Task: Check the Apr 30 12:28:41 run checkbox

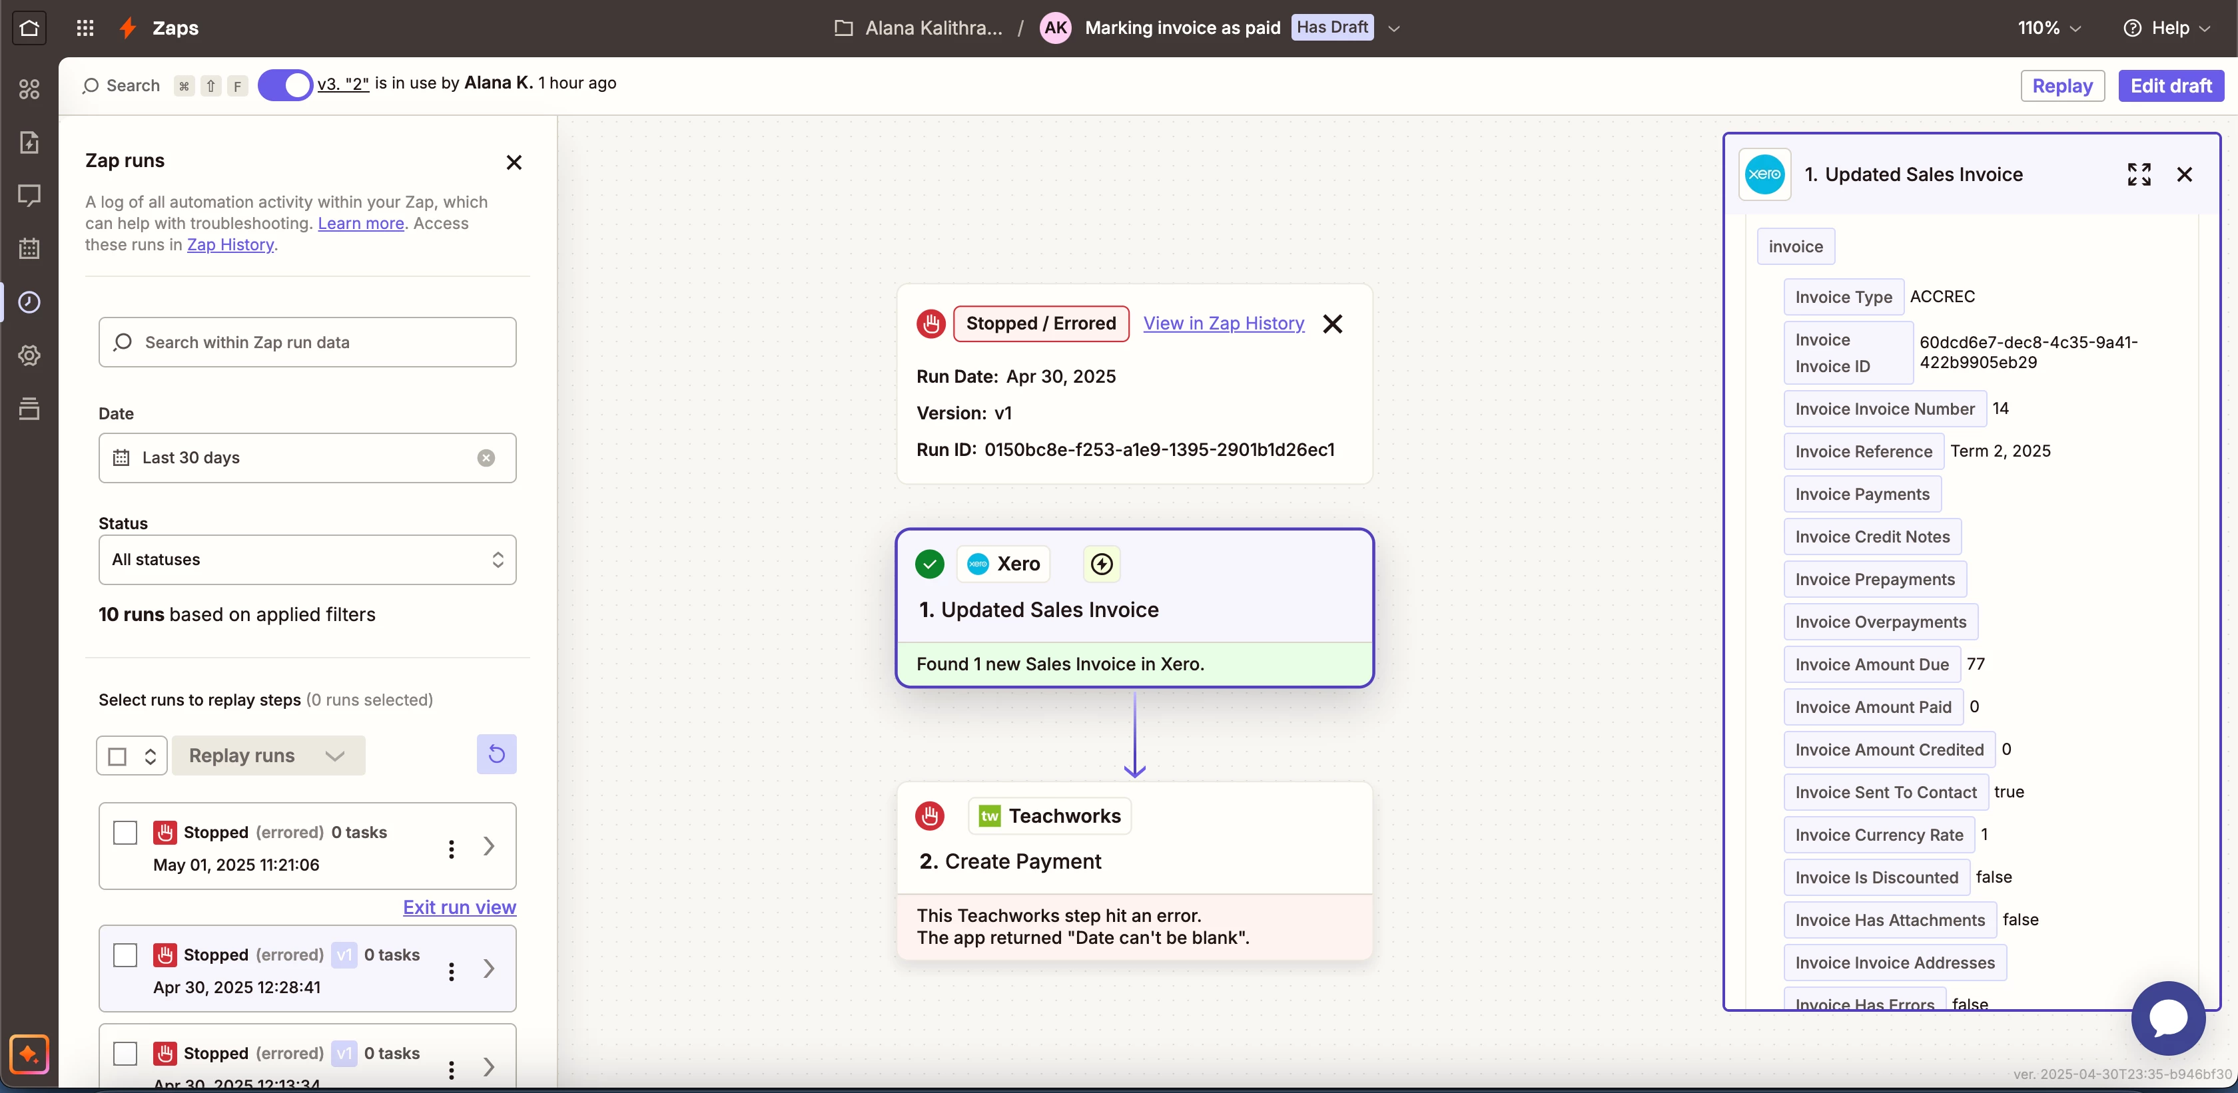Action: (125, 955)
